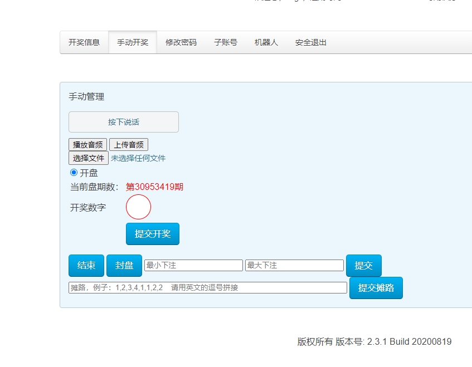Click the 手动管理 heading
472x367 pixels.
[x=86, y=96]
